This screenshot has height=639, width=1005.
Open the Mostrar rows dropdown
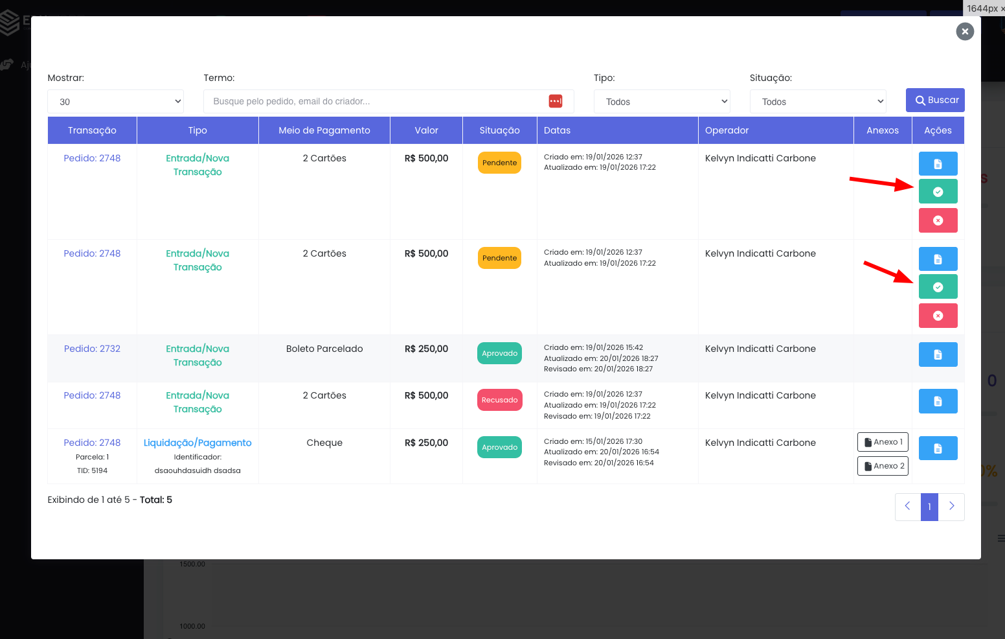click(x=116, y=102)
